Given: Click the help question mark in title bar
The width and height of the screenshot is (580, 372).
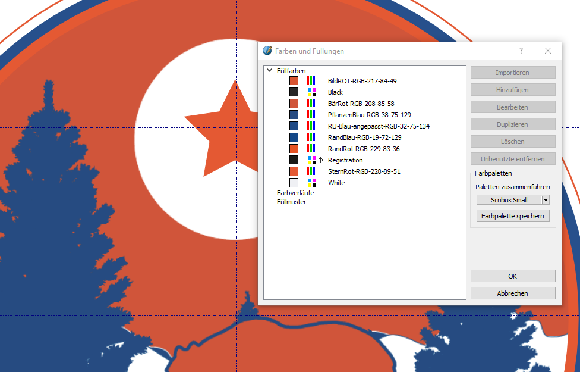Looking at the screenshot, I should 521,51.
